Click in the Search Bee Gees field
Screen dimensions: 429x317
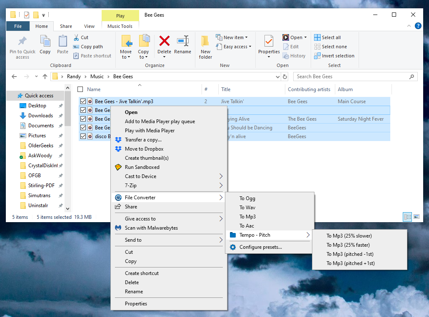(352, 77)
